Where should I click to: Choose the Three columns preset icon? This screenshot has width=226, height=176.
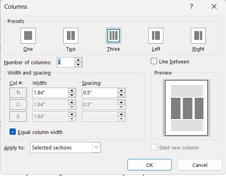[x=114, y=36]
